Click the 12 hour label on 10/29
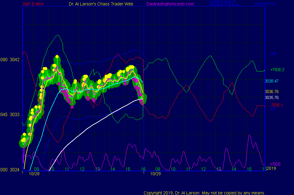This screenshot has height=195, width=294. (203, 169)
